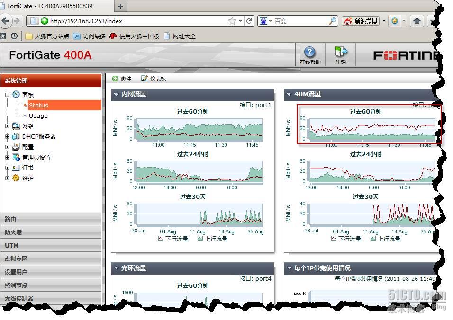
Task: Collapse the 内网流量 widget
Action: 116,94
